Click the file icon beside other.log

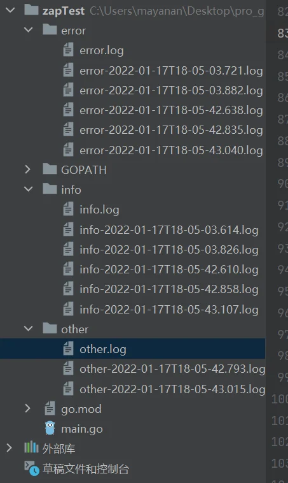pos(68,349)
